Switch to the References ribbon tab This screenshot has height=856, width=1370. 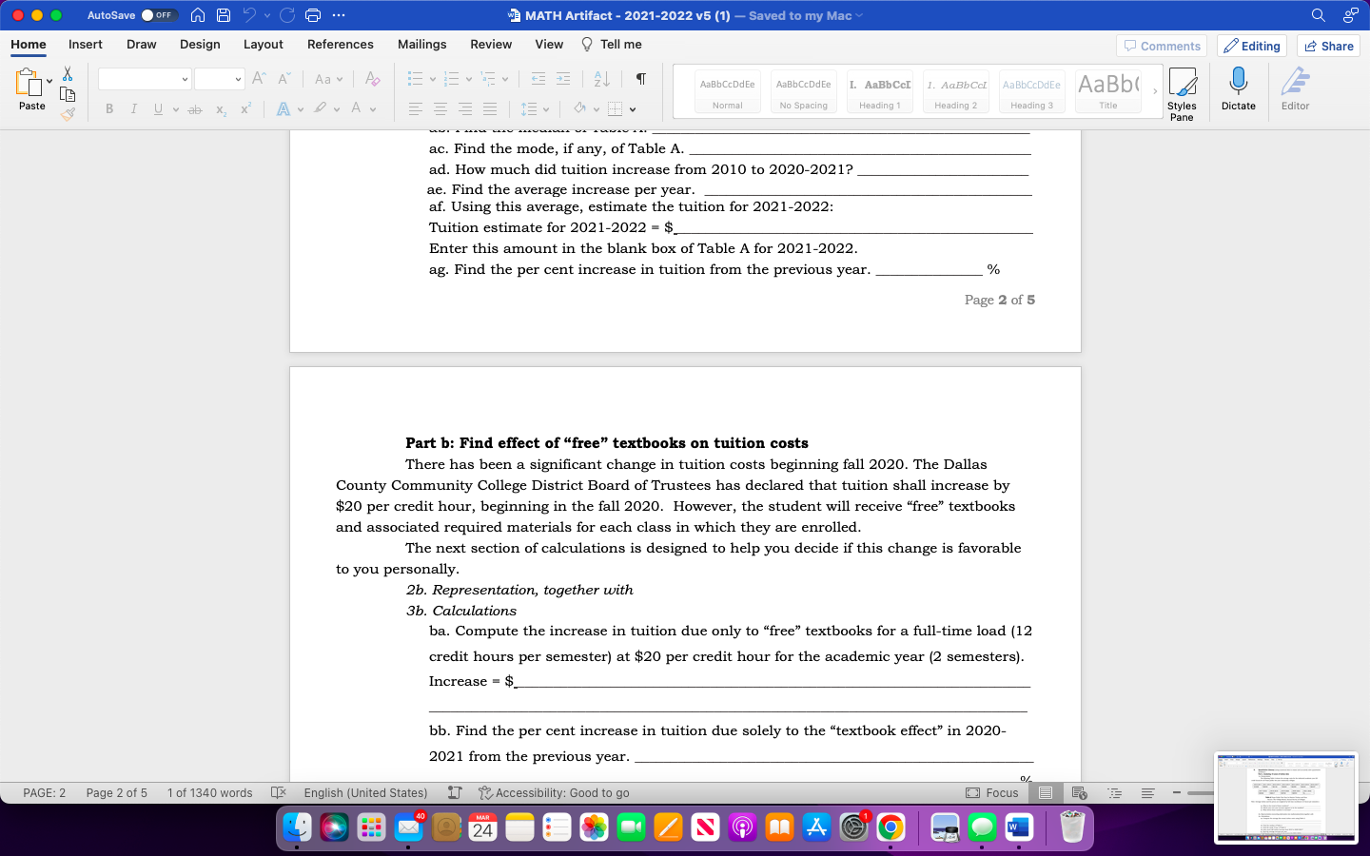click(x=340, y=44)
